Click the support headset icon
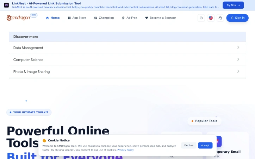Image resolution: width=255 pixels, height=159 pixels. tap(220, 18)
